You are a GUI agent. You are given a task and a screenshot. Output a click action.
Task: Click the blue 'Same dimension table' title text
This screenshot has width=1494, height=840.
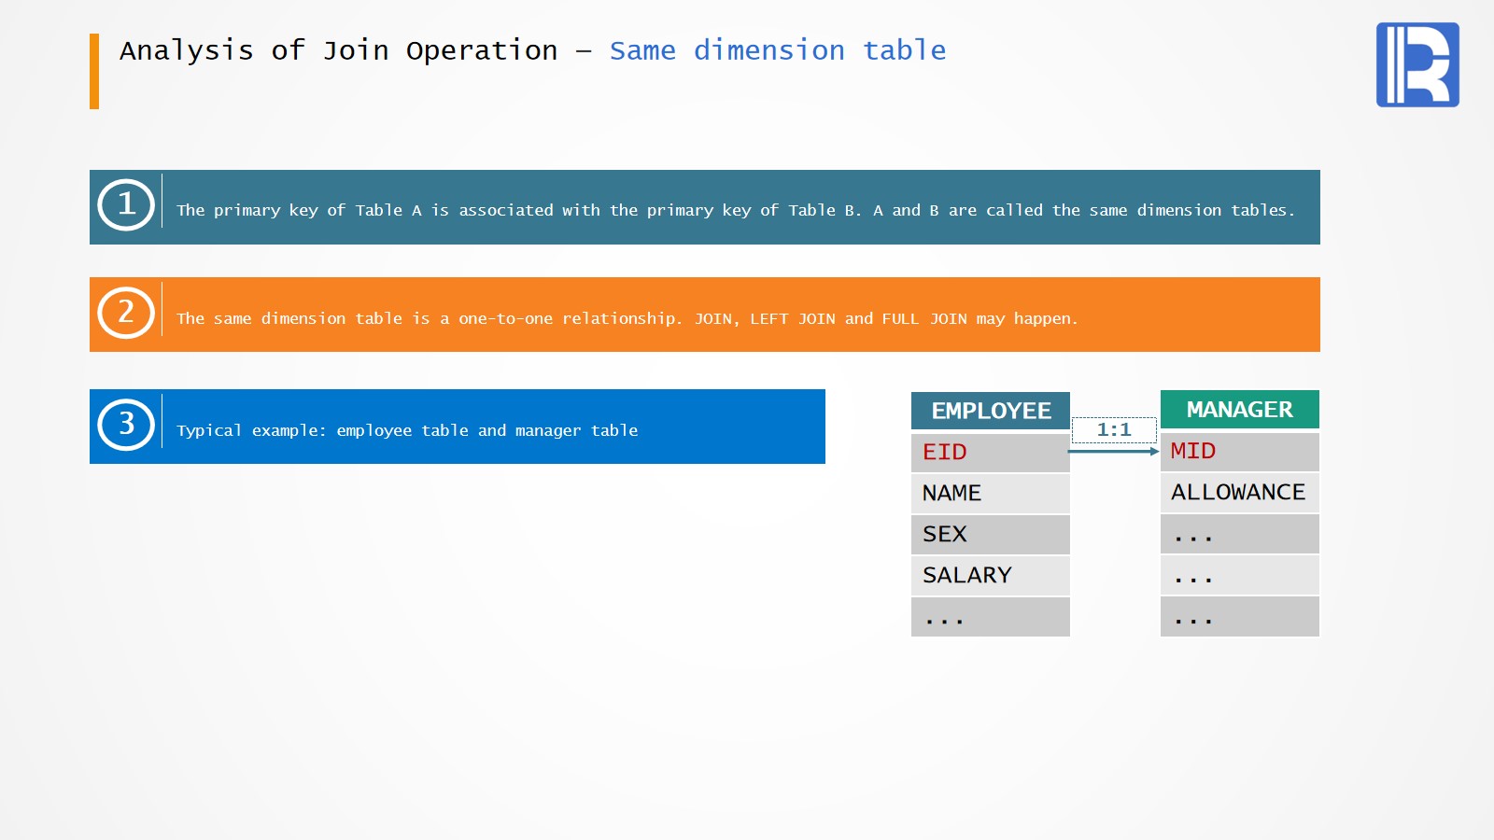coord(777,50)
